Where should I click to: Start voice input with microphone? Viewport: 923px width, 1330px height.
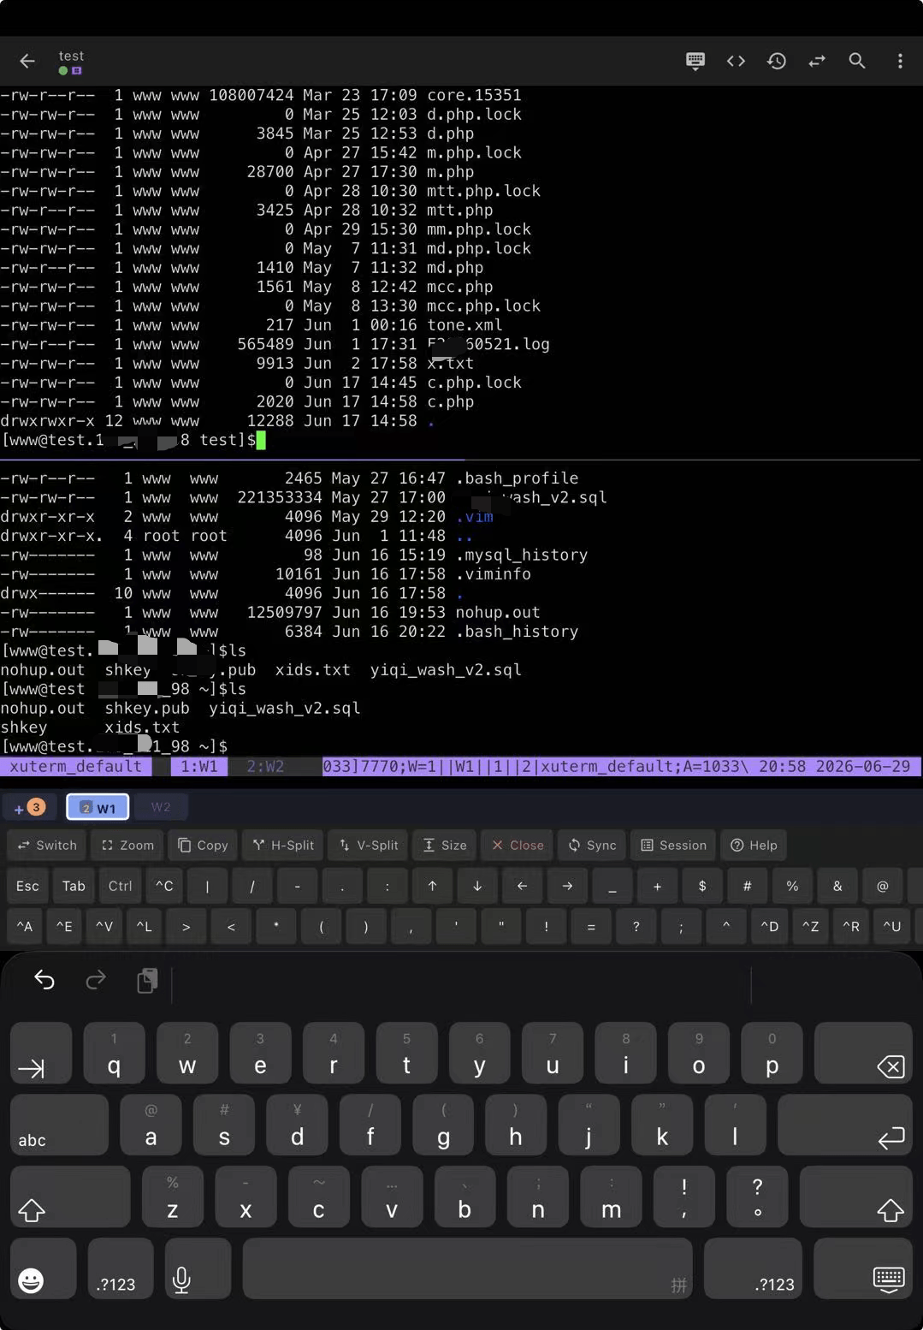[198, 1268]
